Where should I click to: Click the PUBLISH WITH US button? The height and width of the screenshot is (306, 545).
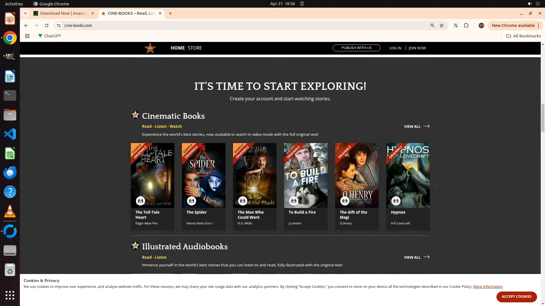click(356, 48)
